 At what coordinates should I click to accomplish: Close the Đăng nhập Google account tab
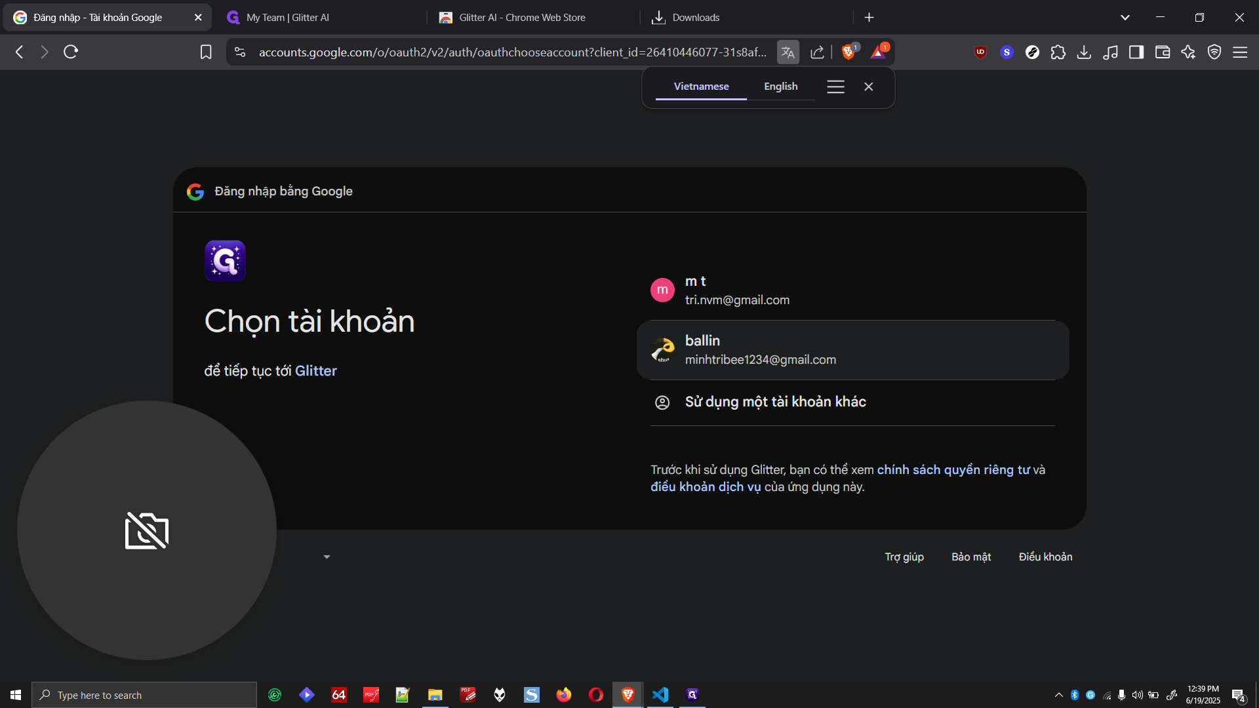198,18
